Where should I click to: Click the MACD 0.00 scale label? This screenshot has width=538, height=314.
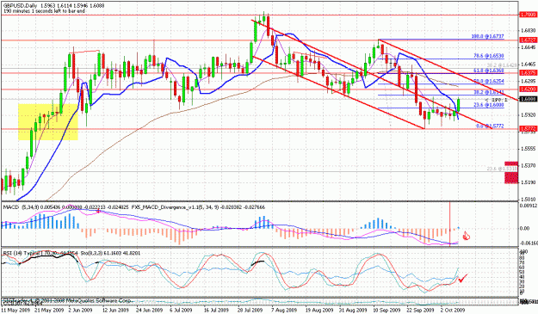click(x=525, y=228)
